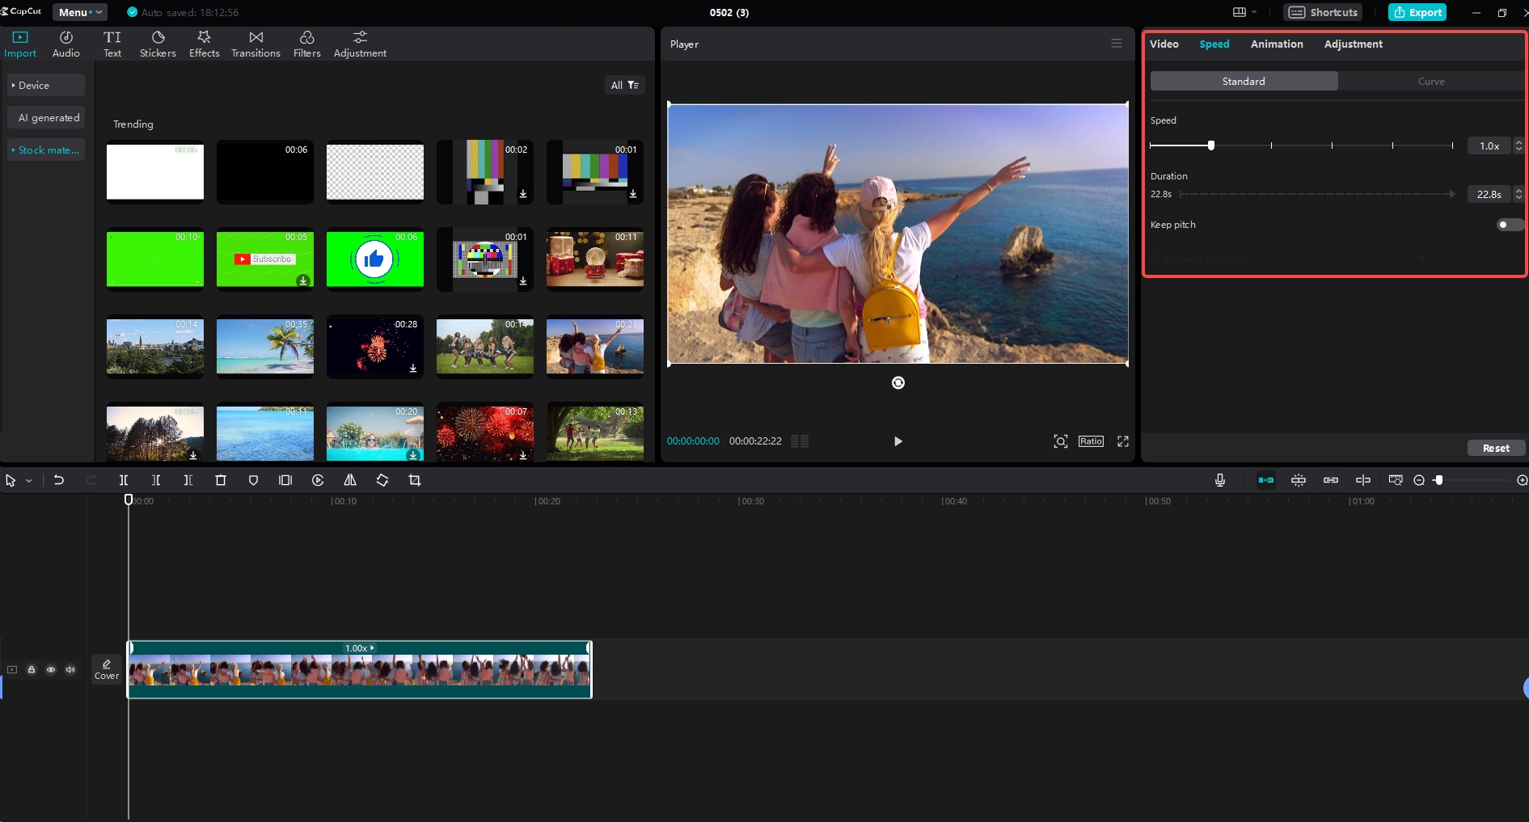Open the Menu dropdown
Viewport: 1529px width, 822px height.
pos(79,12)
